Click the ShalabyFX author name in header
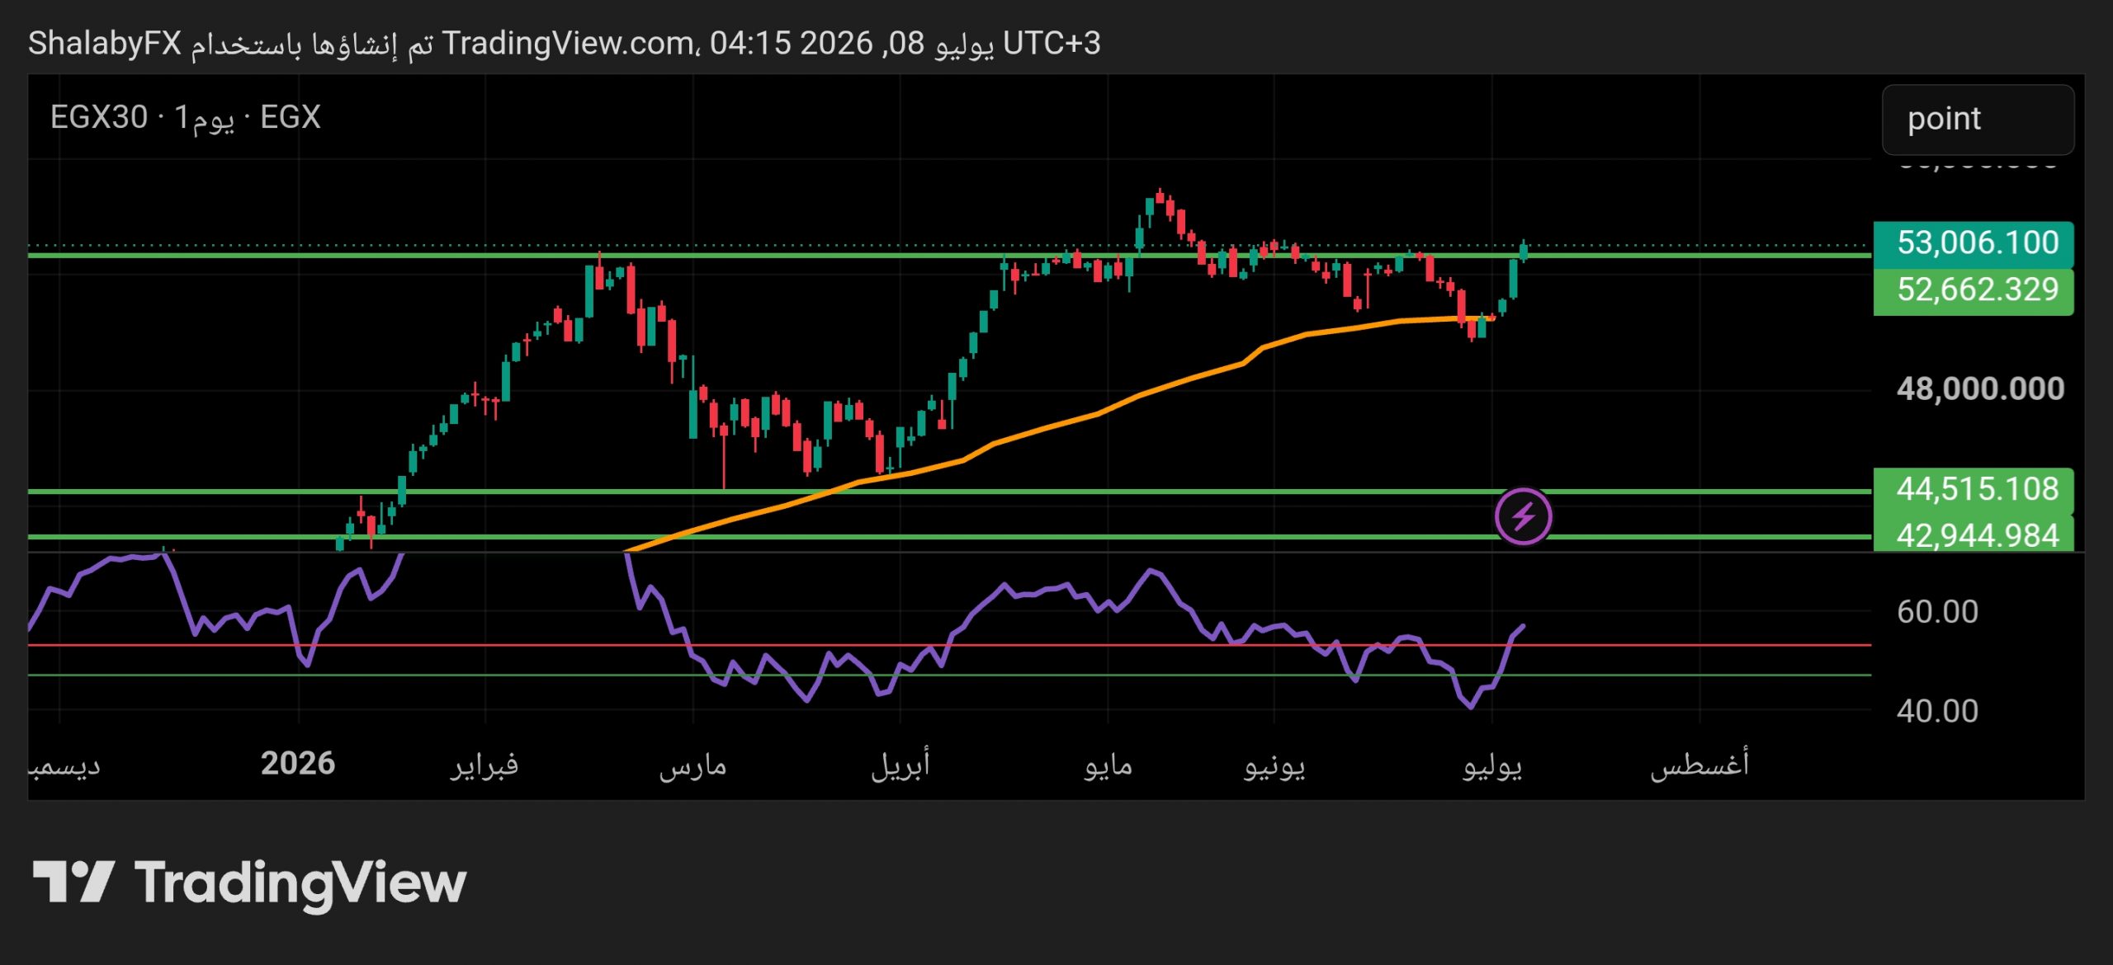 (x=105, y=44)
